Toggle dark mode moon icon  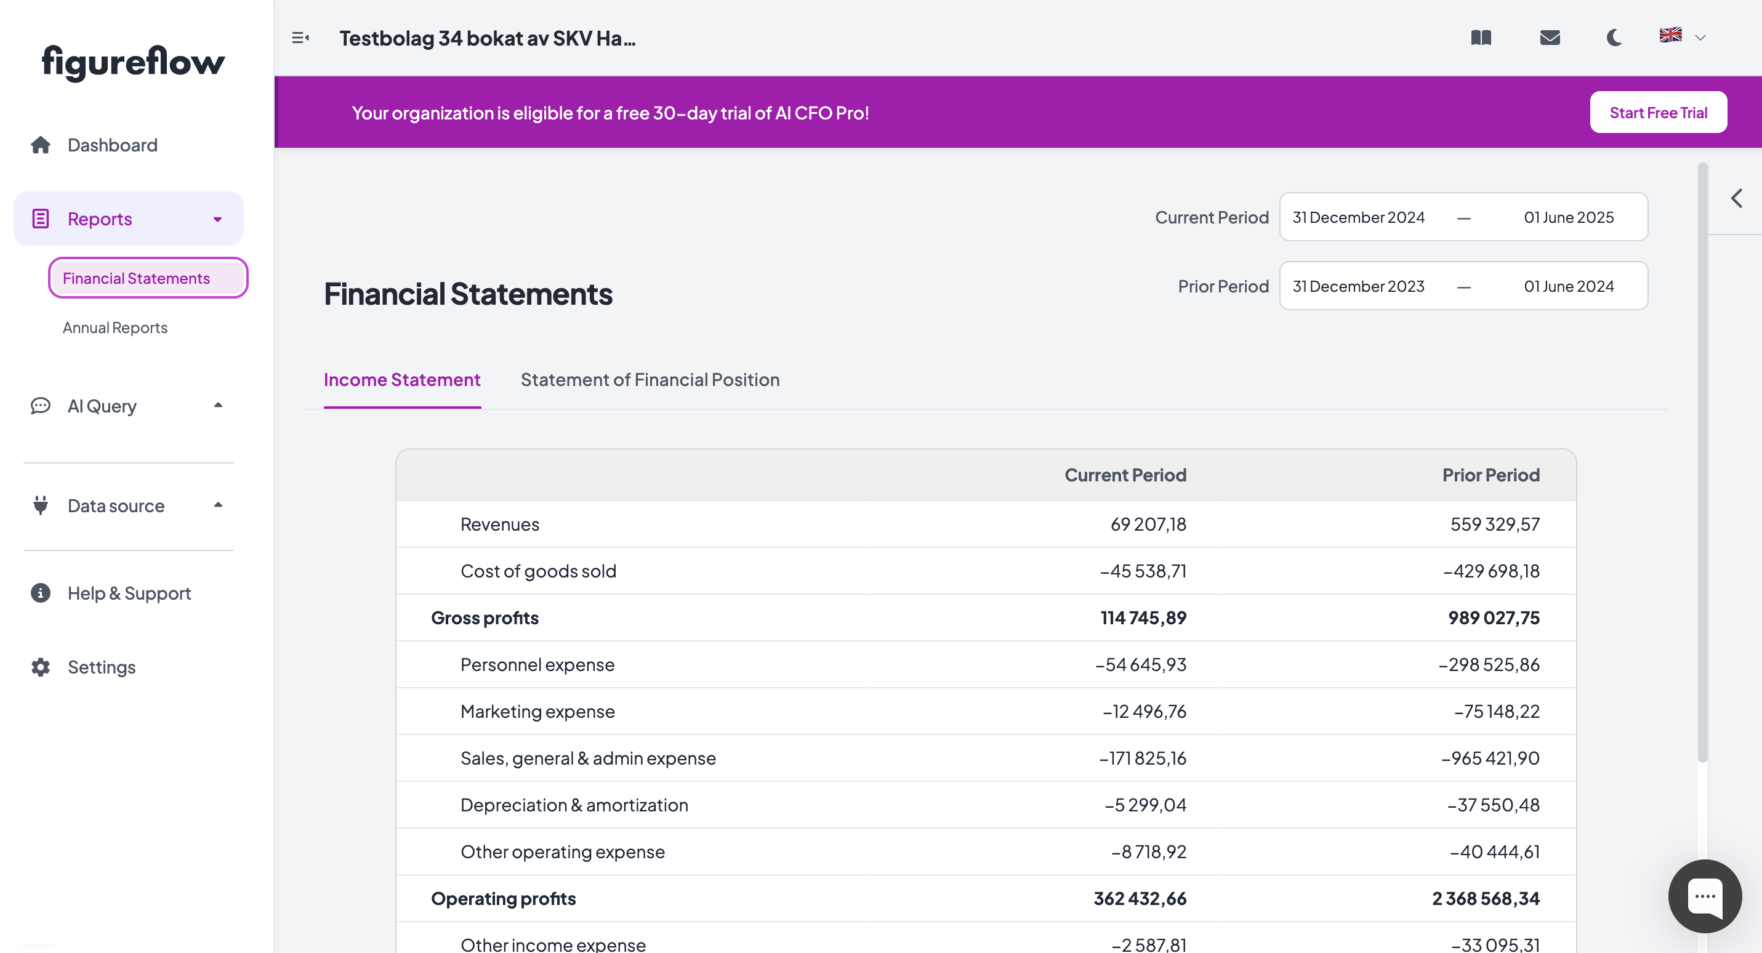pyautogui.click(x=1614, y=38)
